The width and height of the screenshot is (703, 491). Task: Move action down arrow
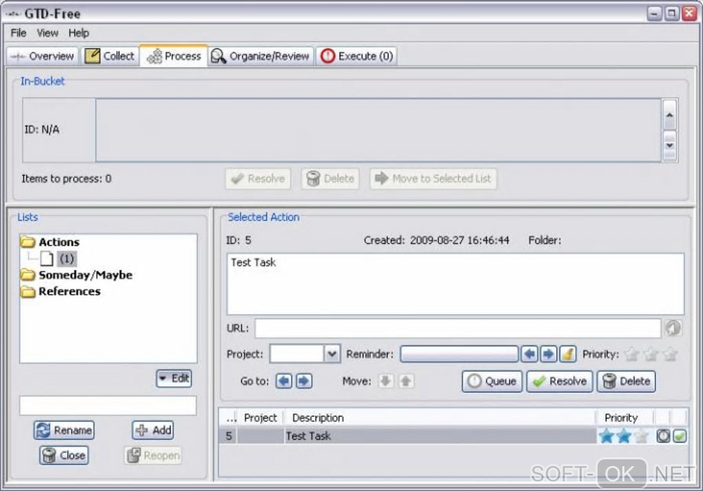(385, 381)
